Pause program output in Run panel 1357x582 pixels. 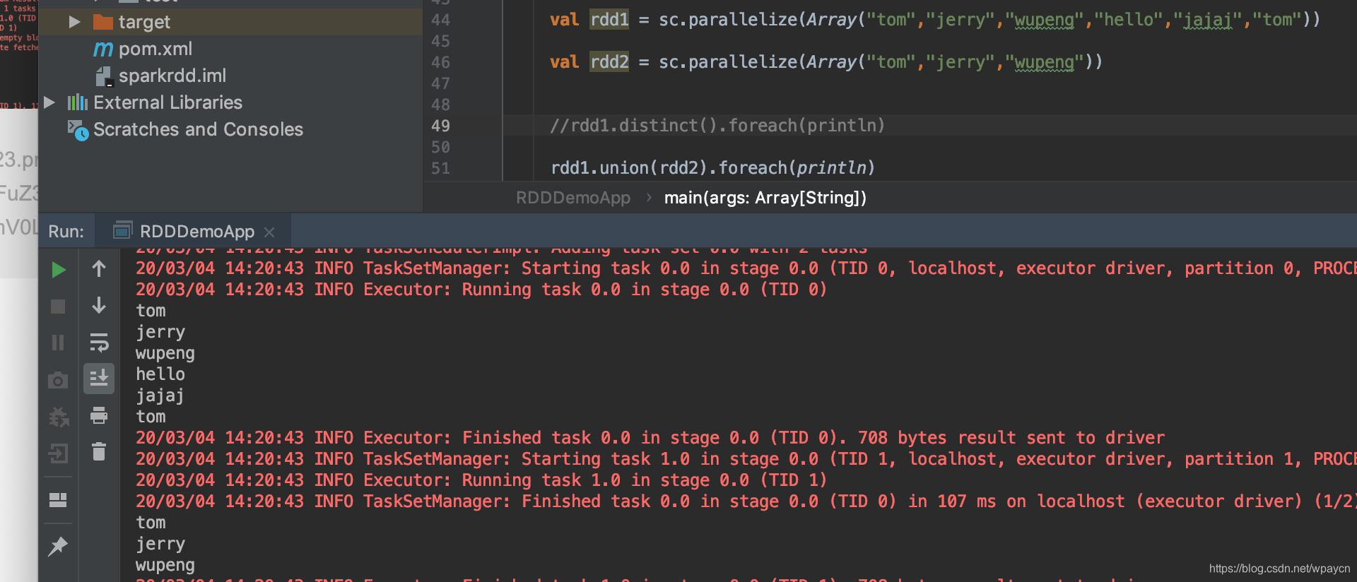58,343
